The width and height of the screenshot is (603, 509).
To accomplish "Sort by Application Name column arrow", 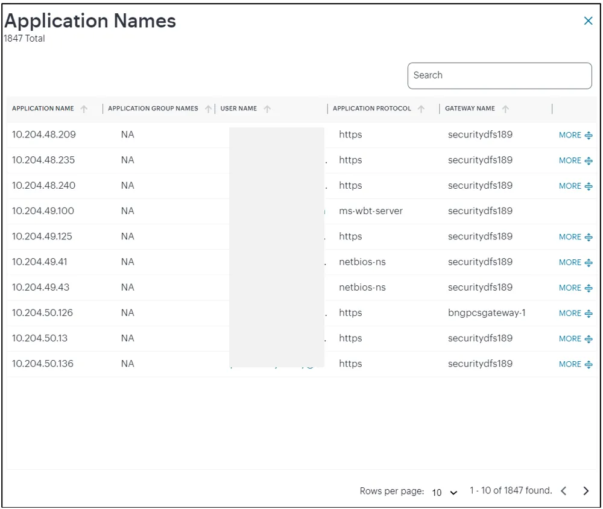I will click(84, 109).
